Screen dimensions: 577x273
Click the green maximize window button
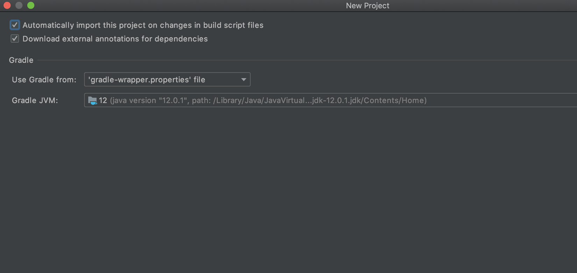pyautogui.click(x=31, y=5)
